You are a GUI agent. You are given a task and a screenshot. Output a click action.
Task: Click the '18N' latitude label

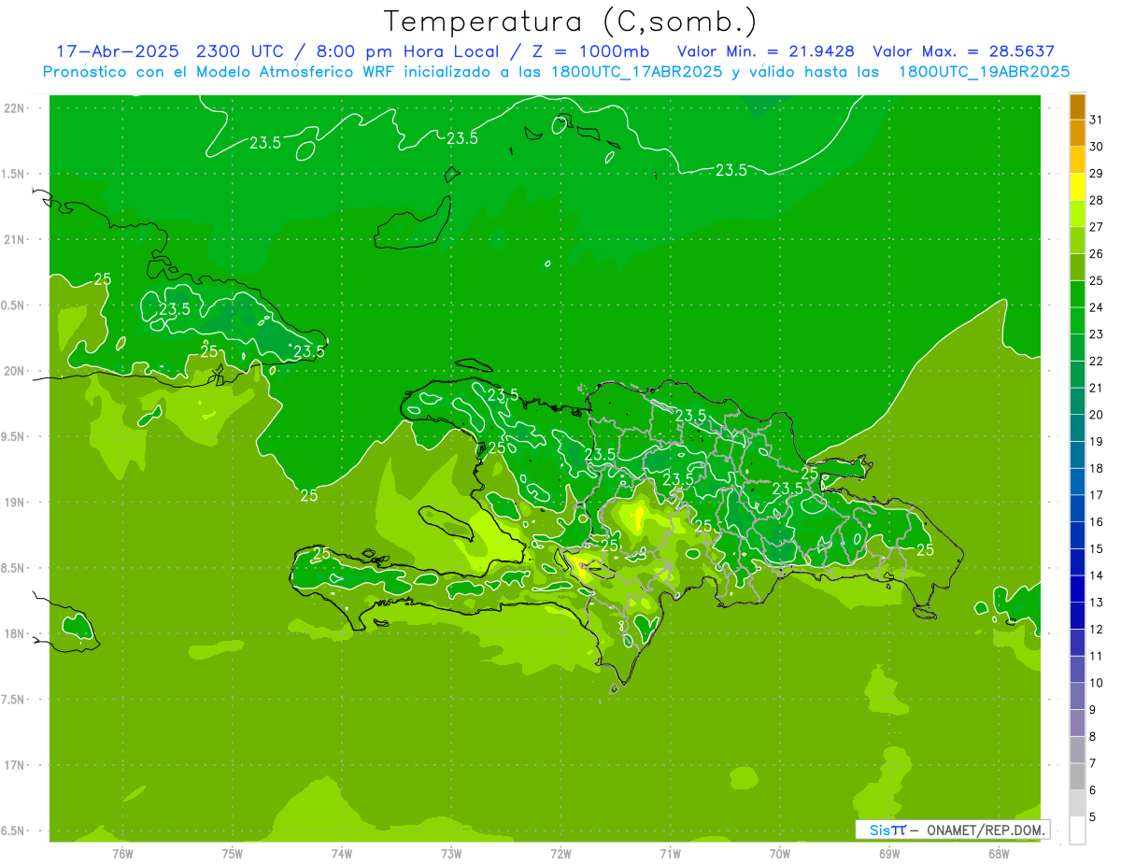point(14,633)
